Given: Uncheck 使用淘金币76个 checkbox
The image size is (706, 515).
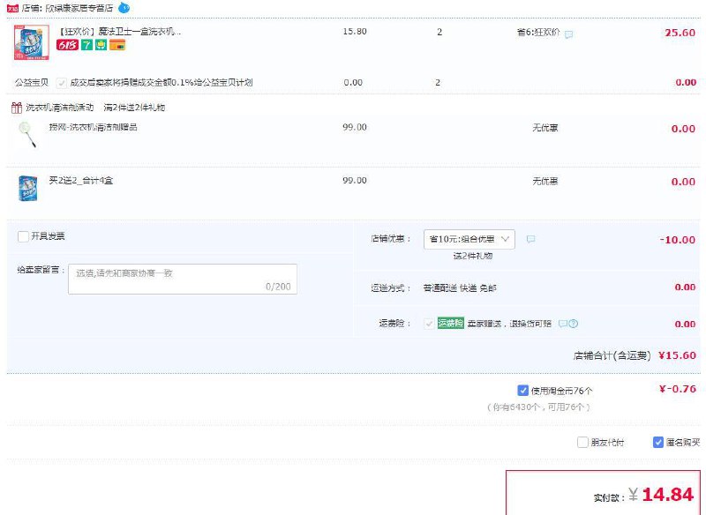Looking at the screenshot, I should click(522, 391).
